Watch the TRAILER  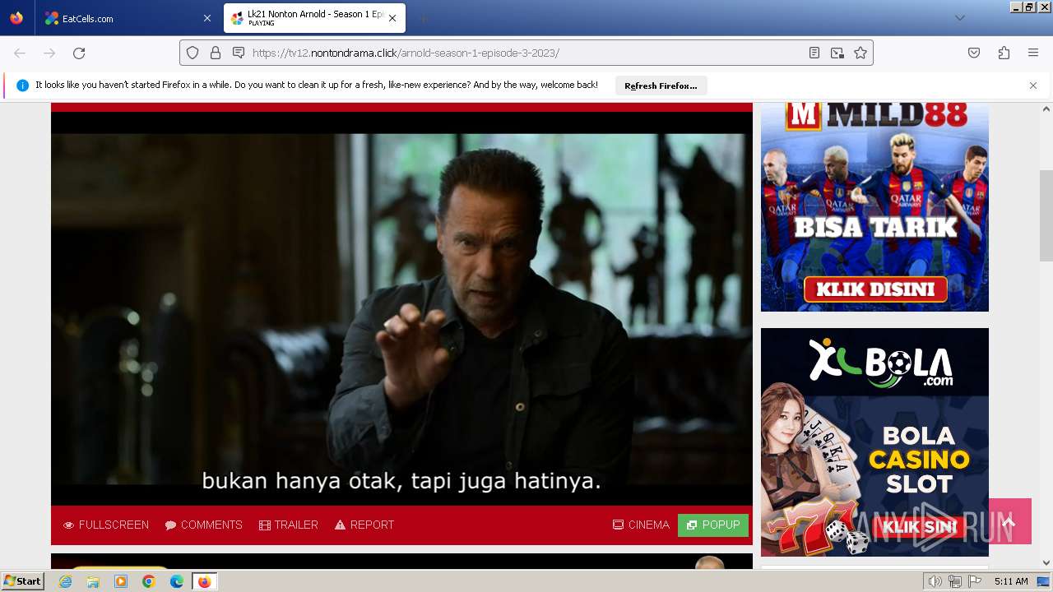point(289,525)
